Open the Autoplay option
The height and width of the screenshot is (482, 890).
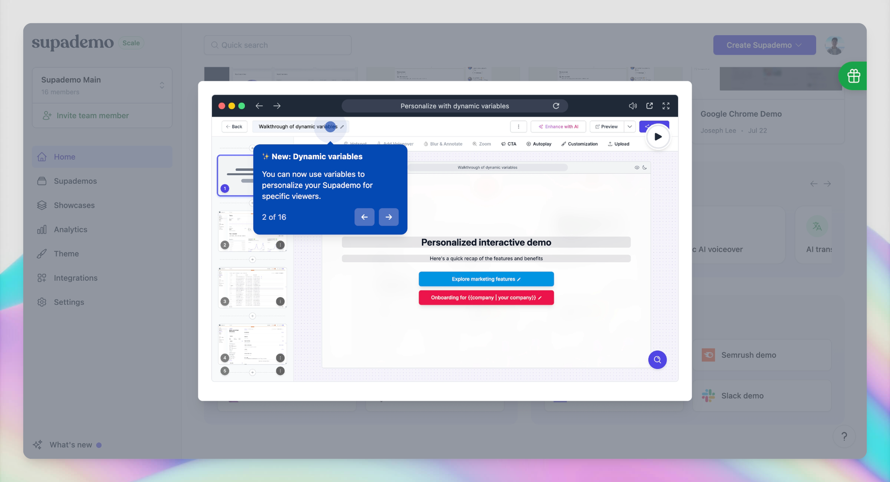538,144
